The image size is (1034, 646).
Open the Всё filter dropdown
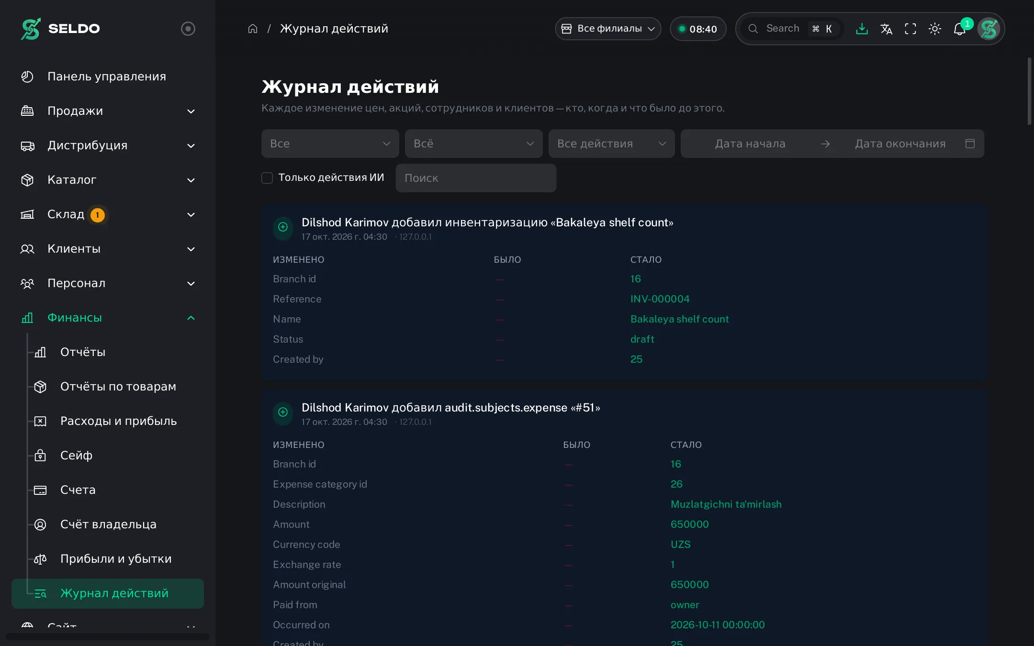(474, 144)
